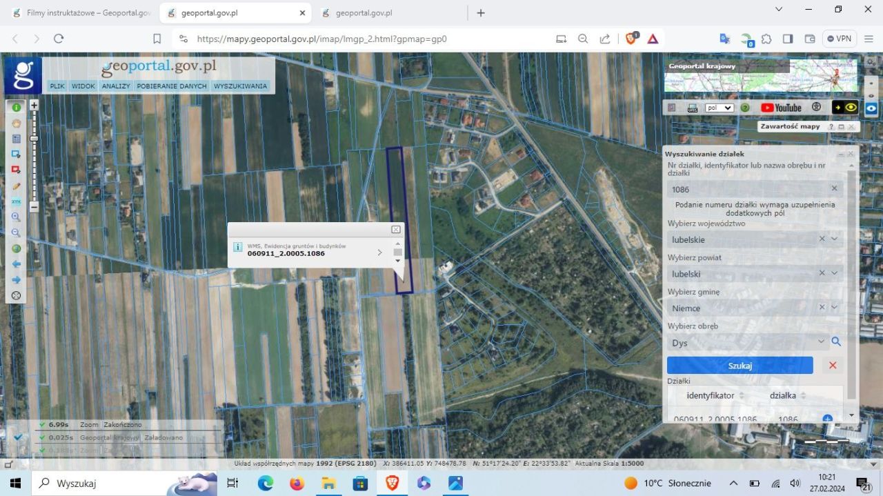883x496 pixels.
Task: Select the green info identify tool
Action: click(16, 107)
